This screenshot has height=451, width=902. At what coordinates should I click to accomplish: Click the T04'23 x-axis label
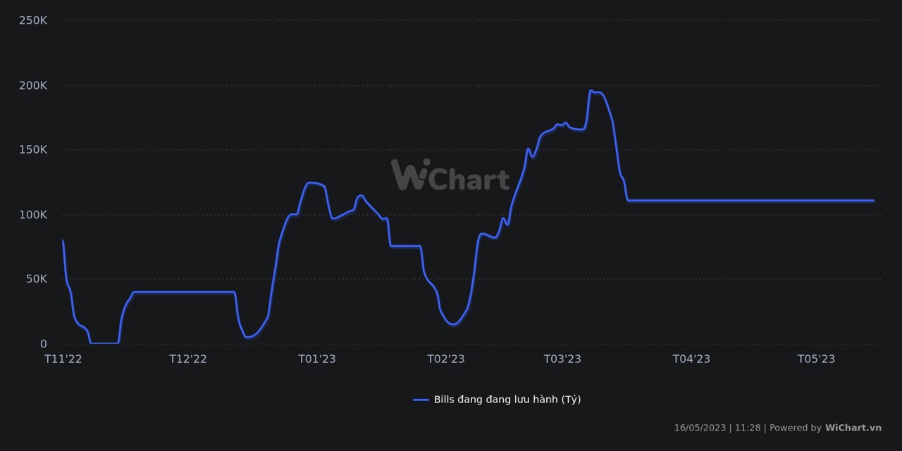click(691, 359)
